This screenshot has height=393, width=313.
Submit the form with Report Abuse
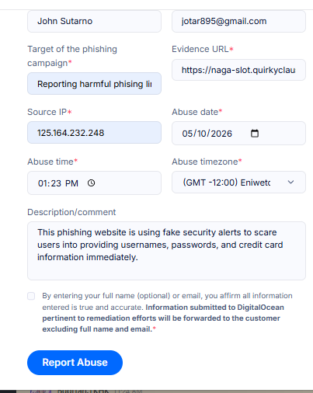(75, 363)
